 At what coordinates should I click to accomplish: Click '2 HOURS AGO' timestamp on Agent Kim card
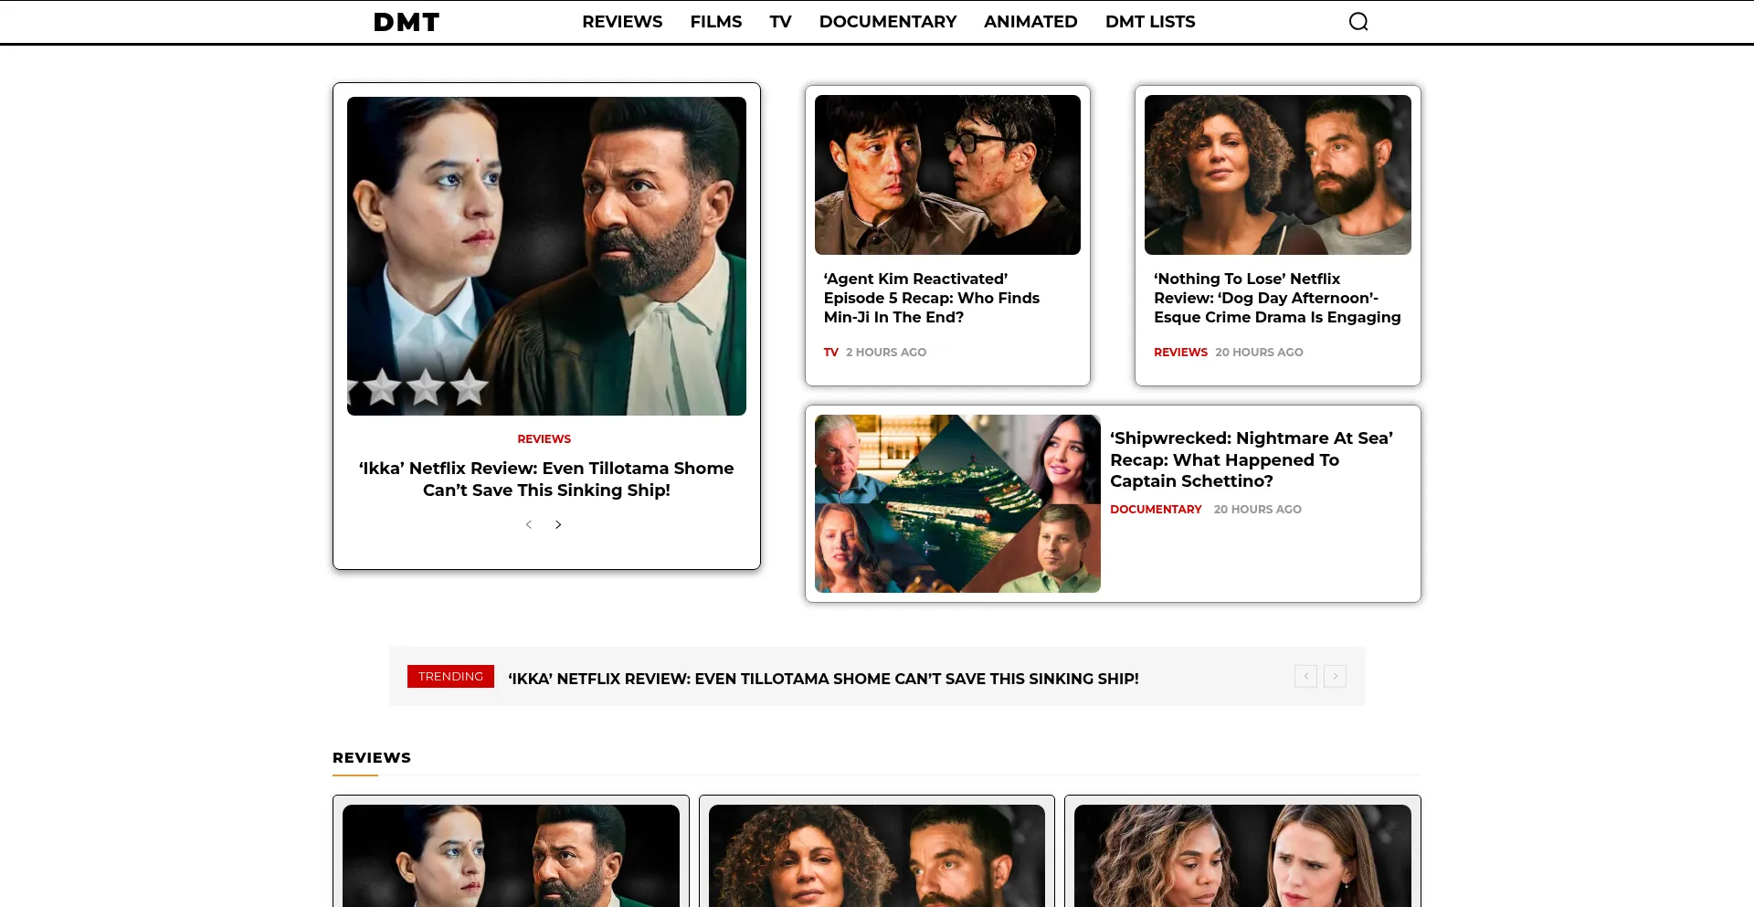tap(886, 352)
